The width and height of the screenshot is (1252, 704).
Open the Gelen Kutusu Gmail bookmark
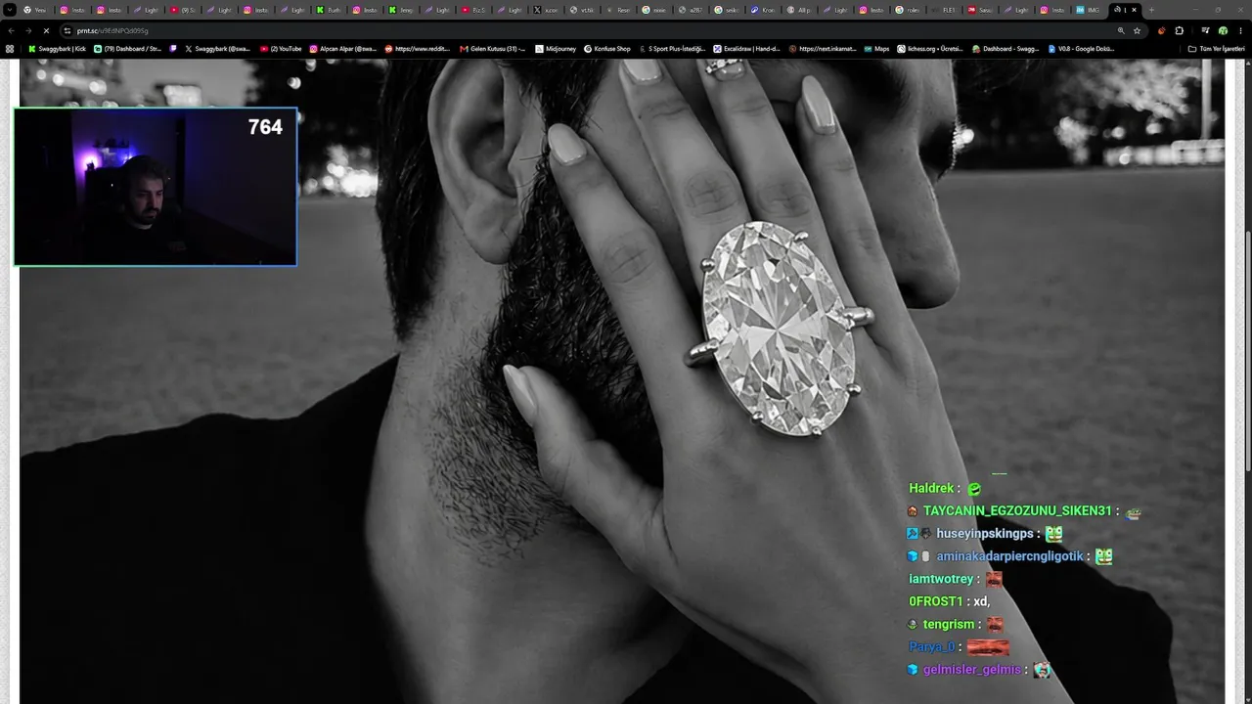tap(492, 48)
